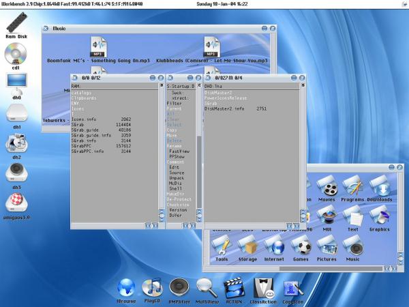Screen dimensions: 409x307
Task: Open the Storage drawer icon
Action: (x=248, y=246)
